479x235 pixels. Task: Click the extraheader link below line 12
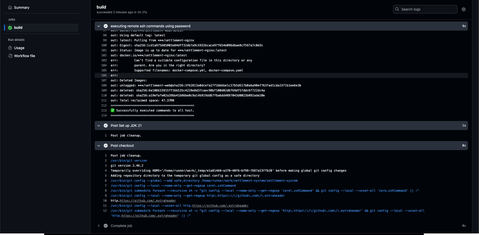point(150,216)
